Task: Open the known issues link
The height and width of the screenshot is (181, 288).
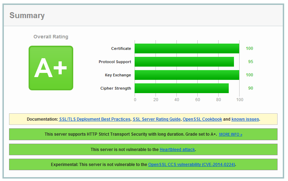Action: [245, 119]
